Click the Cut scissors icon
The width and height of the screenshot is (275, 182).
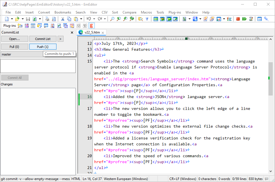(x=63, y=19)
